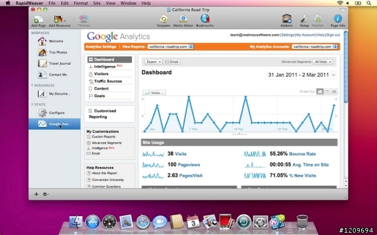Open Avg. Time on Site link

pyautogui.click(x=310, y=164)
